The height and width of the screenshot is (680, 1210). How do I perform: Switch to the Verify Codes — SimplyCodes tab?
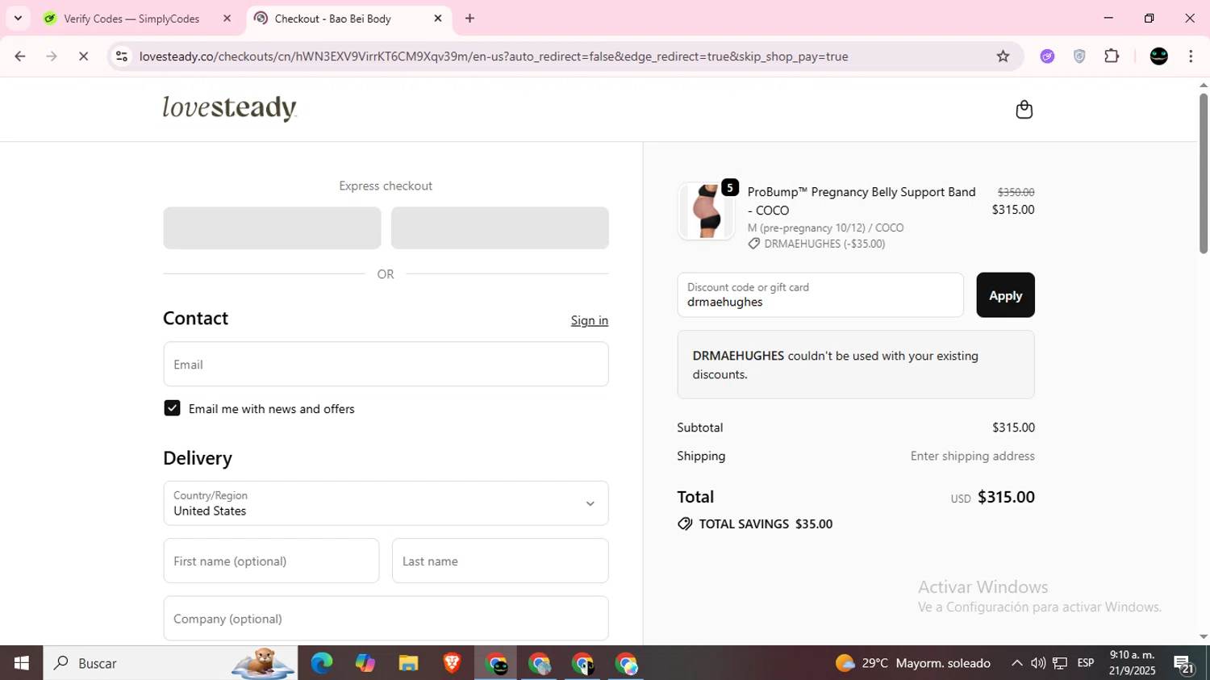point(131,18)
